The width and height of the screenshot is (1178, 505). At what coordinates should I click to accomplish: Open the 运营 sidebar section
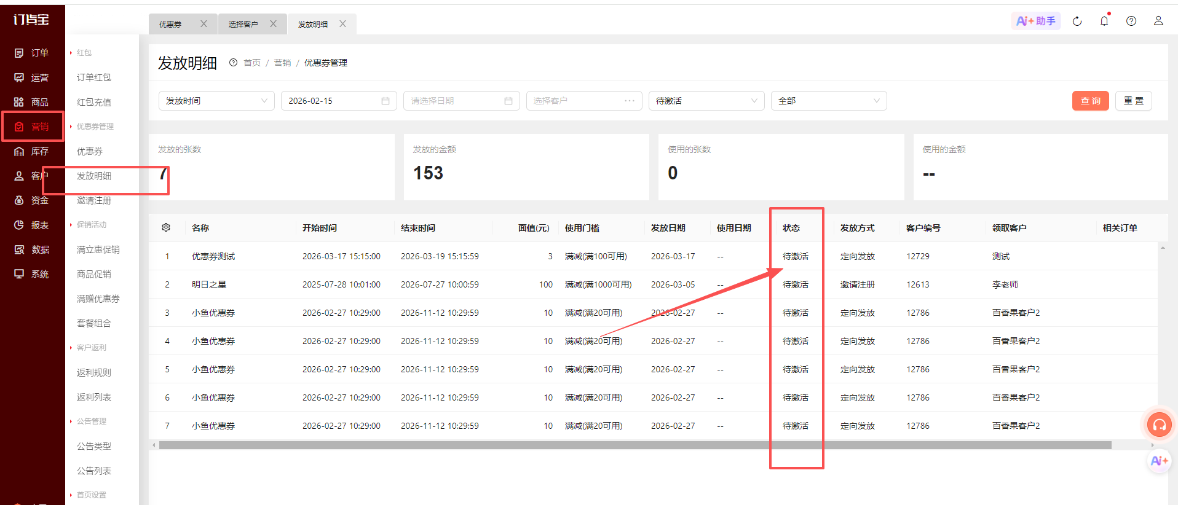32,77
